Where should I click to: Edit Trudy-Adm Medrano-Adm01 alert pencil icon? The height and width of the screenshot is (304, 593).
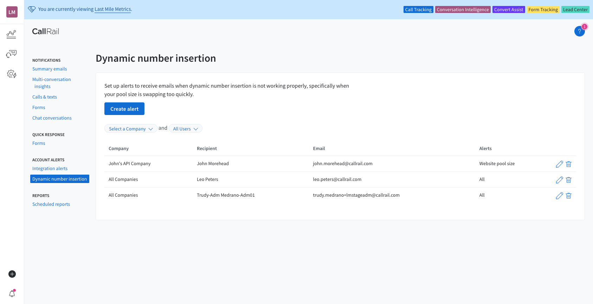click(559, 196)
